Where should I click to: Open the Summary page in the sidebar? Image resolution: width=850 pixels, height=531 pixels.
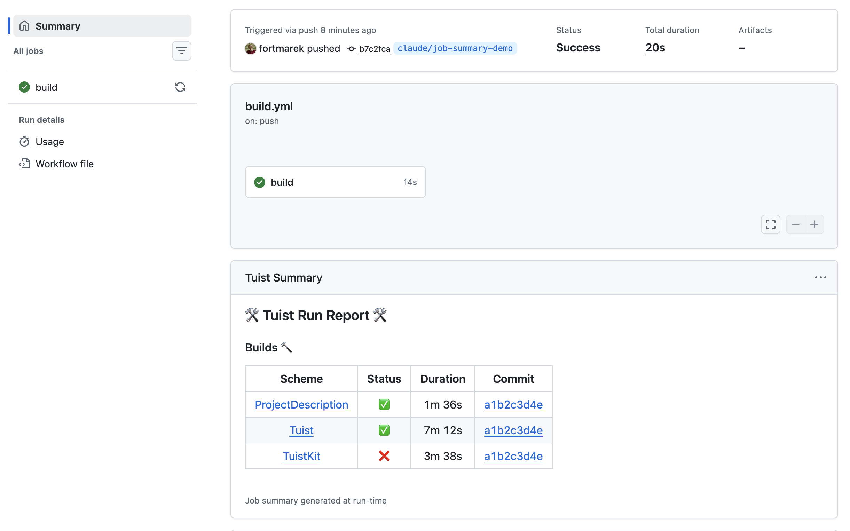102,26
